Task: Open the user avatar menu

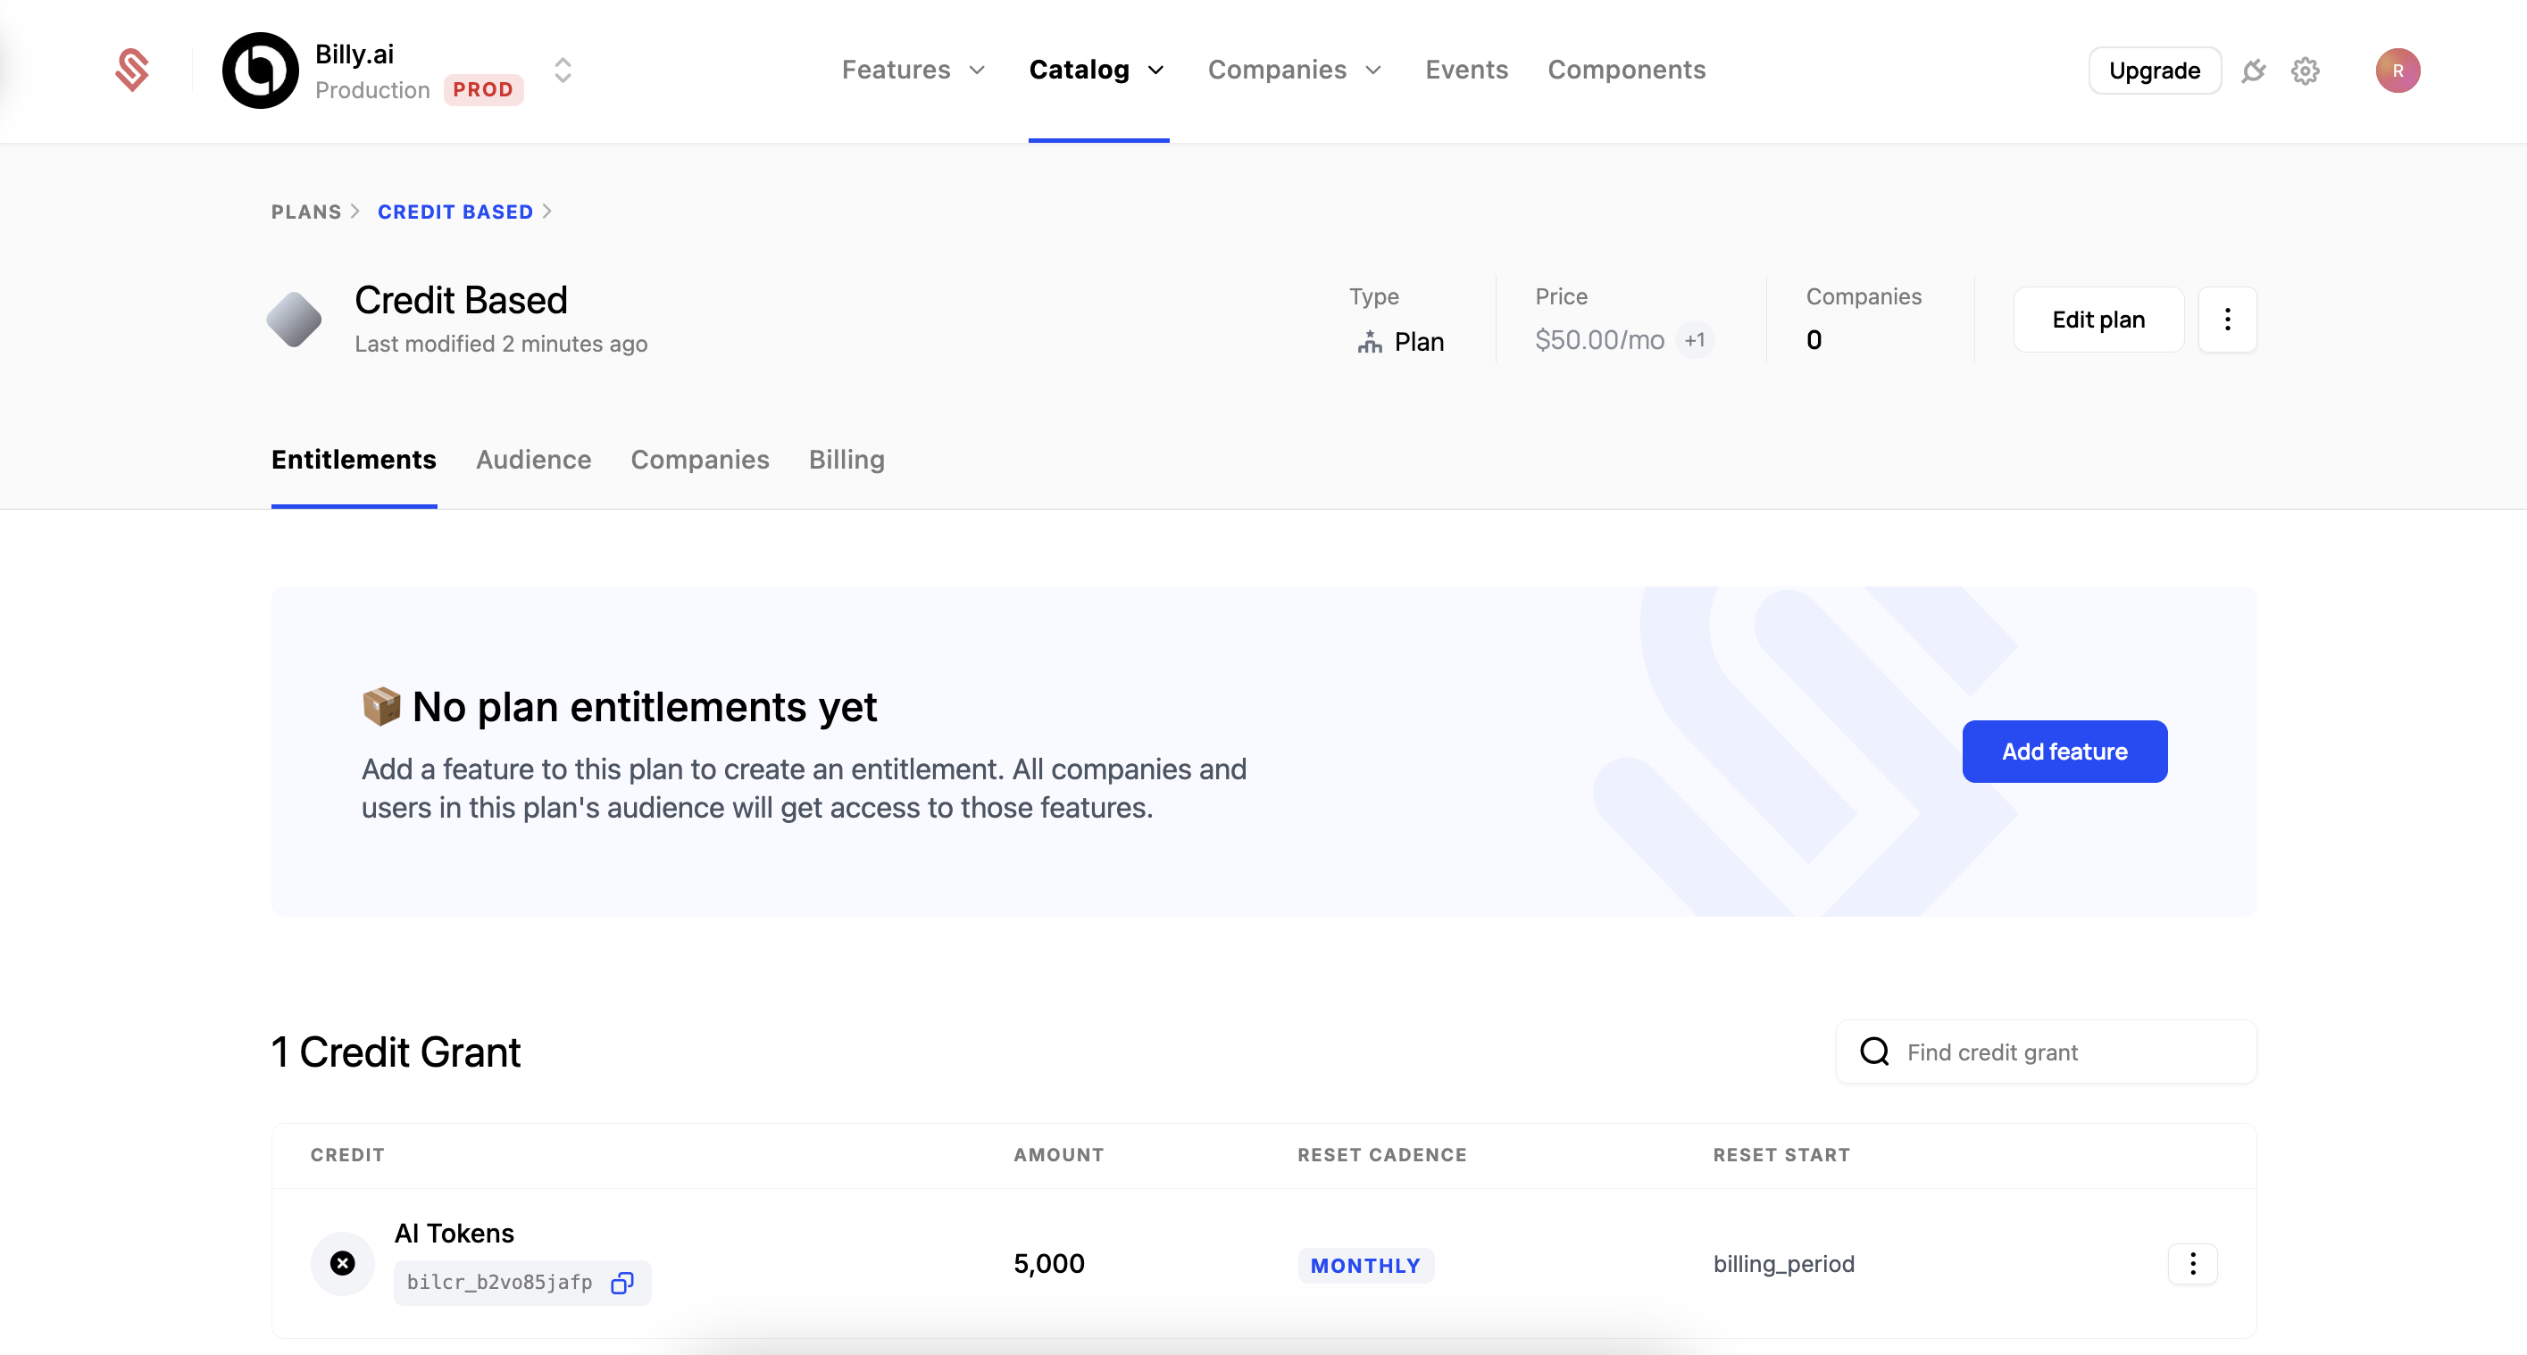Action: (2398, 70)
